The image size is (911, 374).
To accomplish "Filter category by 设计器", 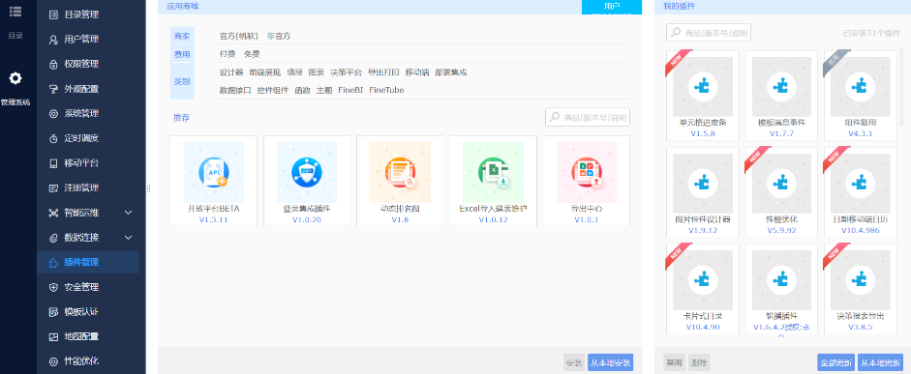I will click(x=231, y=72).
